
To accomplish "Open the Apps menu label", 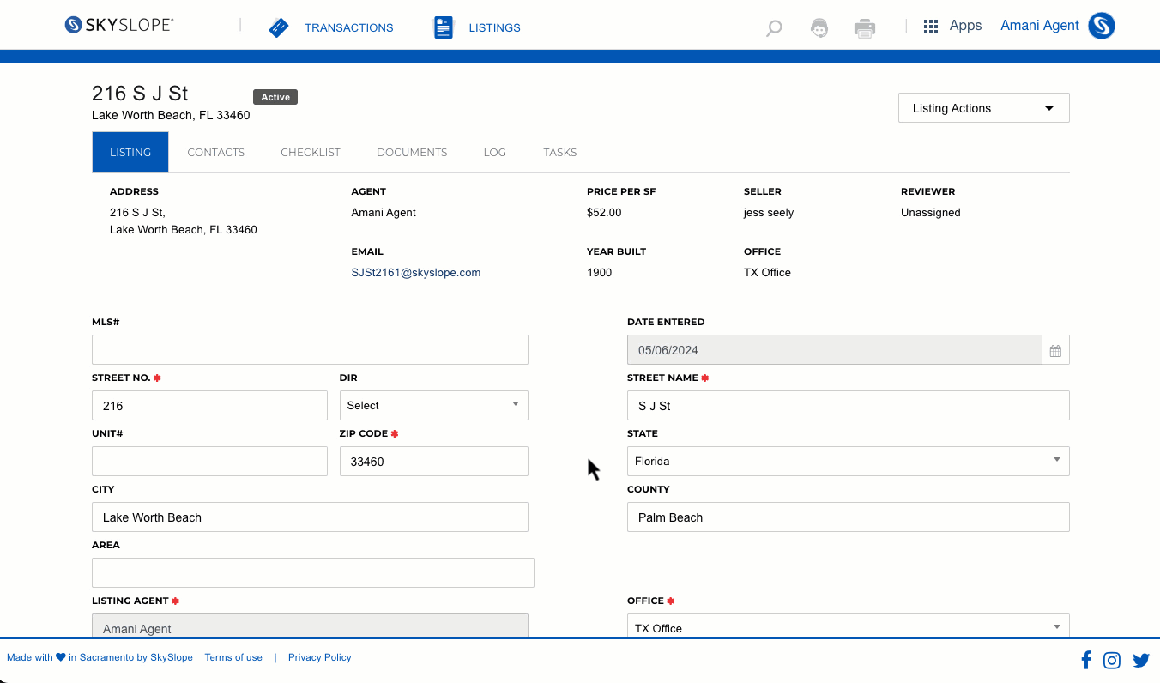I will click(965, 26).
